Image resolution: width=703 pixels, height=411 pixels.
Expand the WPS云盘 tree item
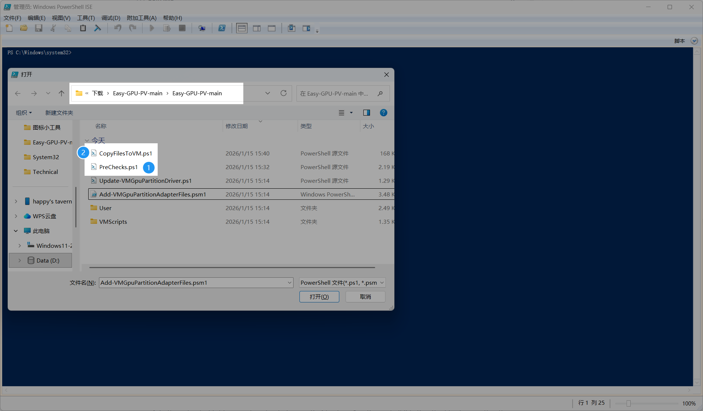click(16, 216)
